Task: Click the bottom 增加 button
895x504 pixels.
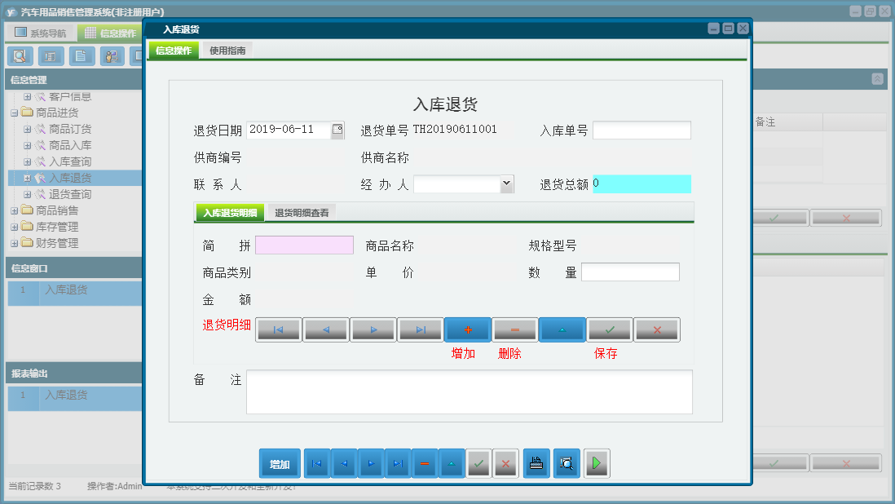Action: point(280,463)
